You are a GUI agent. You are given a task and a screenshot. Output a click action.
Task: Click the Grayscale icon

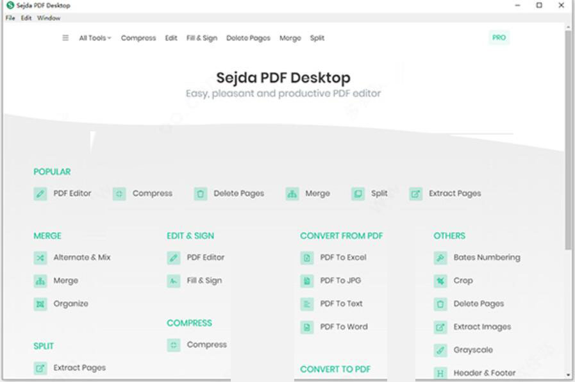click(440, 350)
